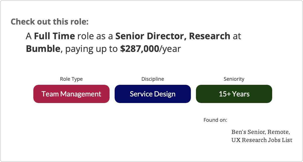Click the "Seniority" label
Image resolution: width=303 pixels, height=162 pixels.
pyautogui.click(x=234, y=79)
